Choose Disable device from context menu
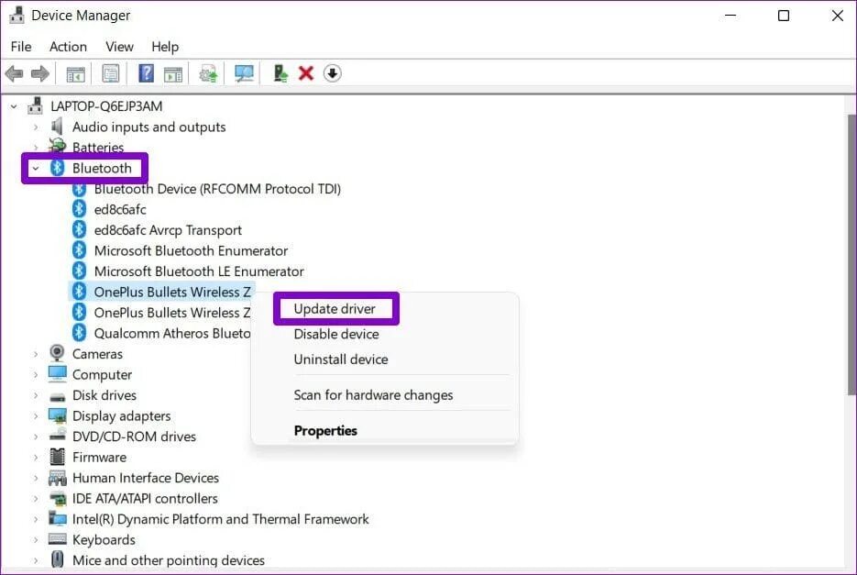The image size is (857, 575). pos(336,334)
